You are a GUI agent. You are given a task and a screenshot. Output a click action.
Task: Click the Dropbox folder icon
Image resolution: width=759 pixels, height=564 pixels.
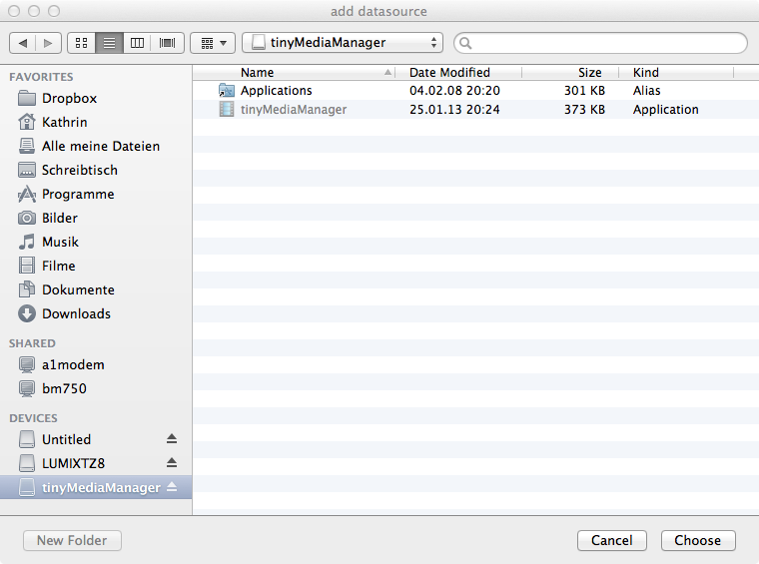click(27, 98)
